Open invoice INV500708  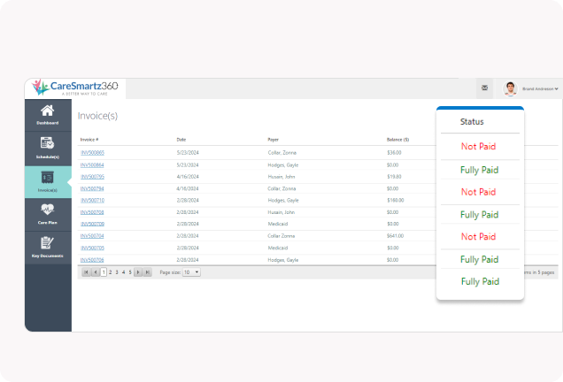(92, 212)
